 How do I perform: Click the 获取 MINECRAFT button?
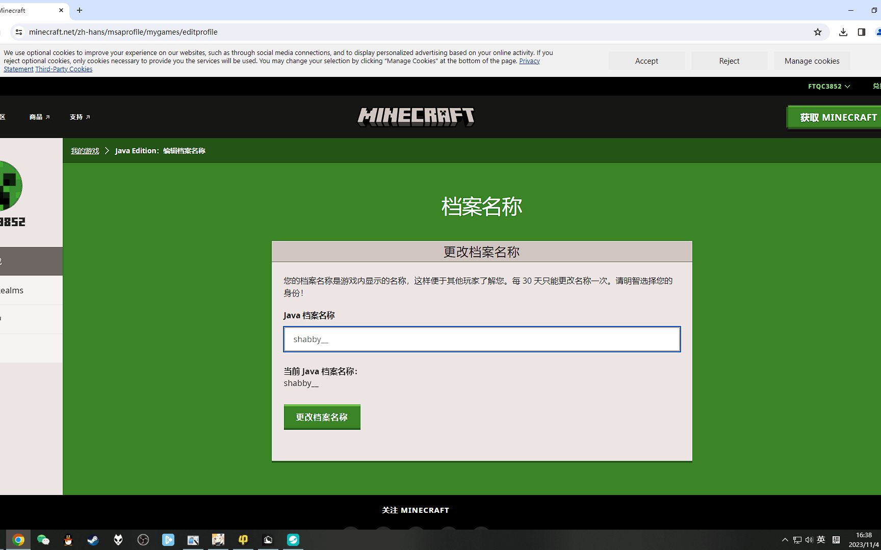[835, 118]
